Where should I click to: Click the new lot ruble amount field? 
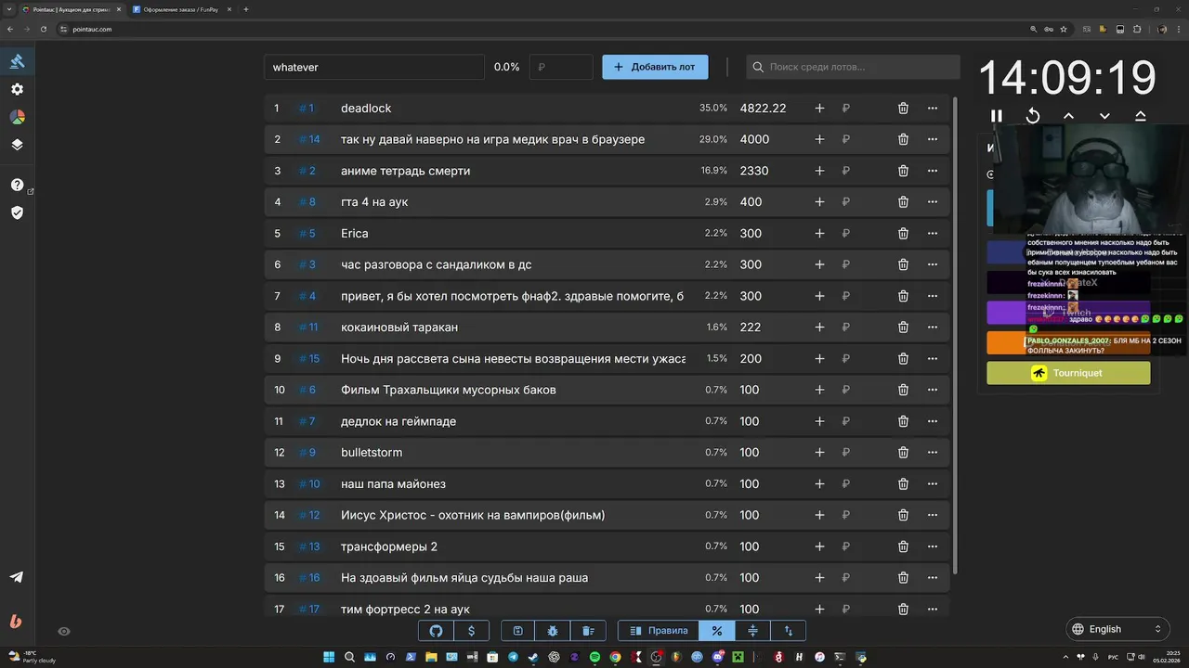click(x=561, y=67)
